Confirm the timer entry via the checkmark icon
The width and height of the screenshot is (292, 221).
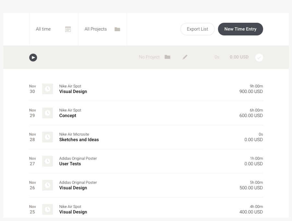(x=259, y=57)
